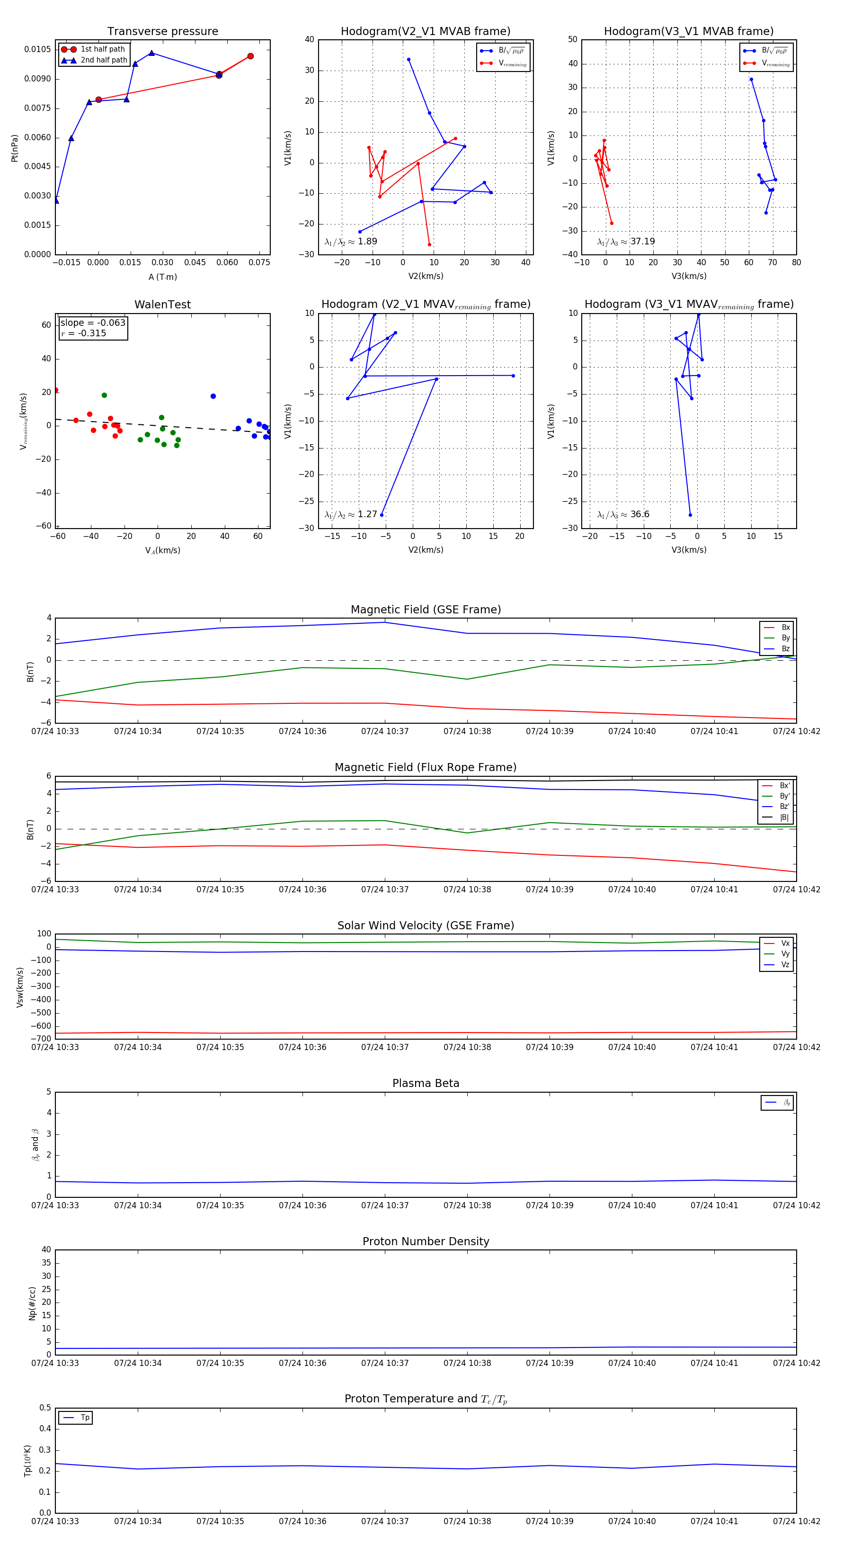Viewport: 852px width, 1563px height.
Task: Click the dashed regression line in WalenTest
Action: tap(162, 426)
